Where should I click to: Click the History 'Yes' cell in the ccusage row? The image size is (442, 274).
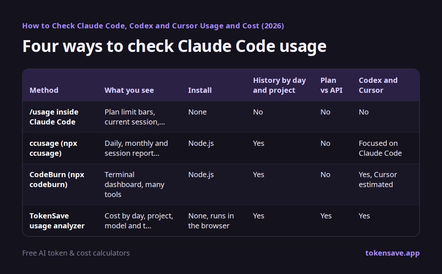point(259,143)
